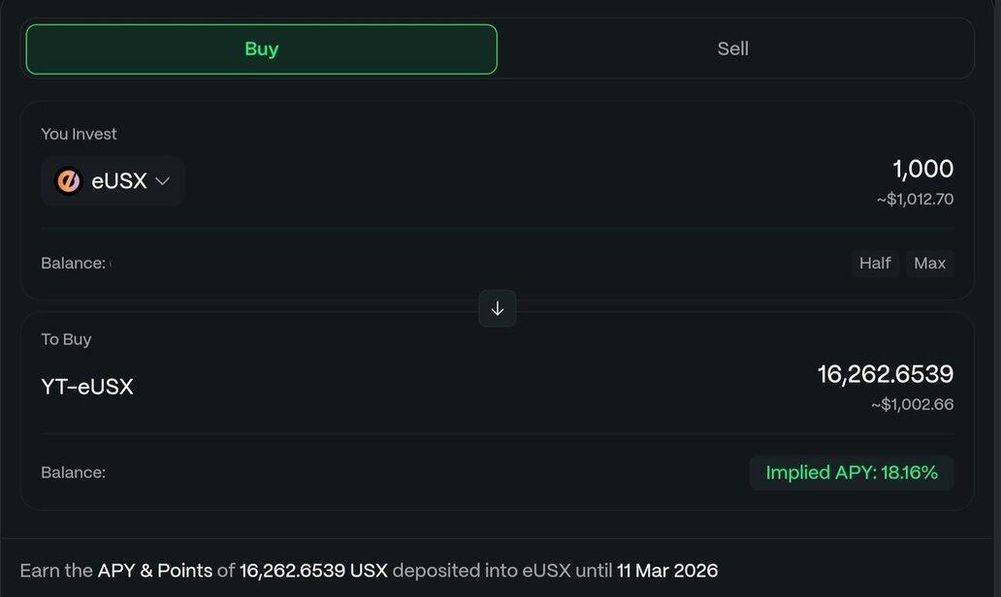Click the Implied APY 18.16% badge
The width and height of the screenshot is (1001, 597).
852,473
